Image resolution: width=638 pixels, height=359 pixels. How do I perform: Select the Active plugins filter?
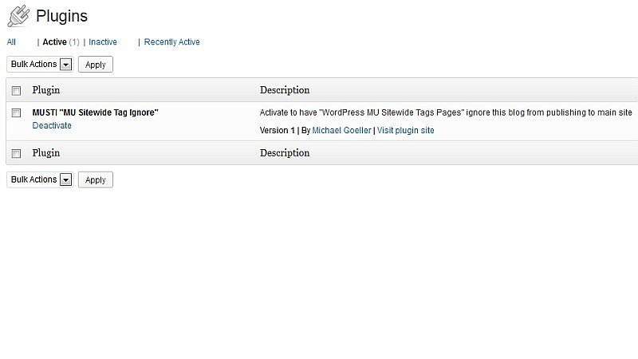pyautogui.click(x=54, y=42)
